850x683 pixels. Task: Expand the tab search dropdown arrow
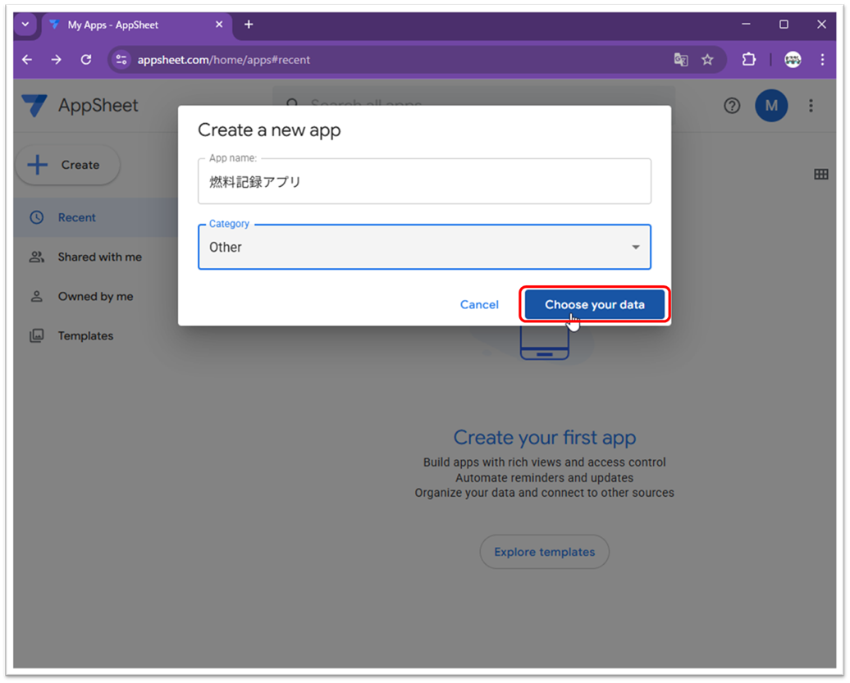tap(25, 25)
